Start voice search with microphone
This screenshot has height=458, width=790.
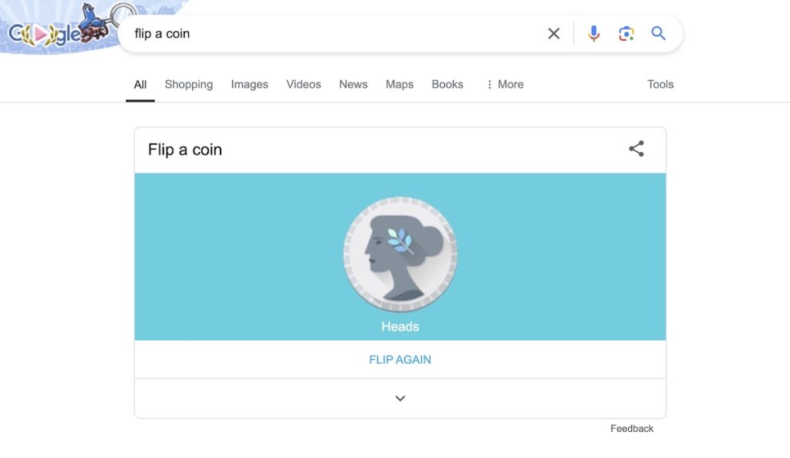pyautogui.click(x=593, y=33)
